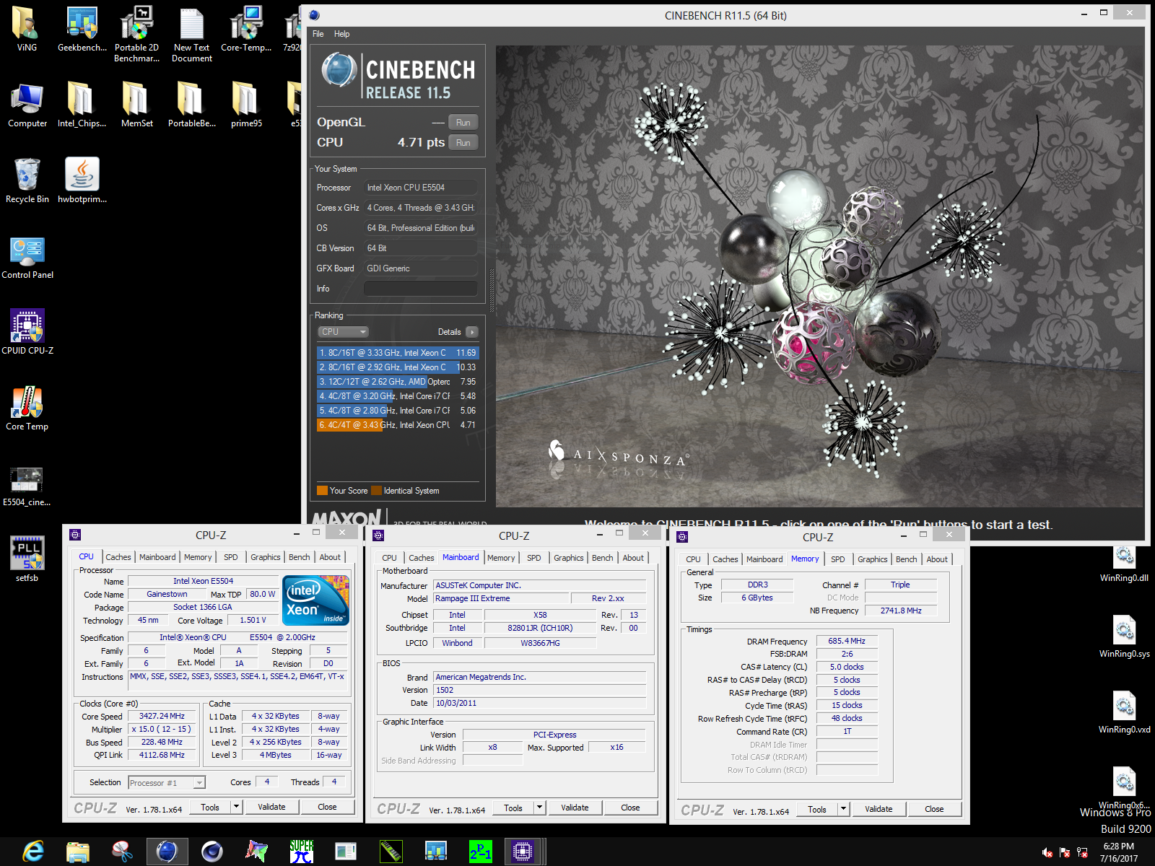Open the Core-Temp installer icon on the desktop

246,29
